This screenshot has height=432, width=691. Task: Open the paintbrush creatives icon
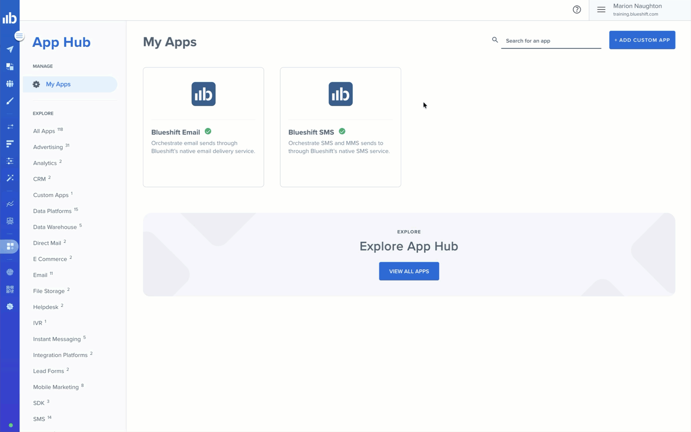tap(10, 101)
